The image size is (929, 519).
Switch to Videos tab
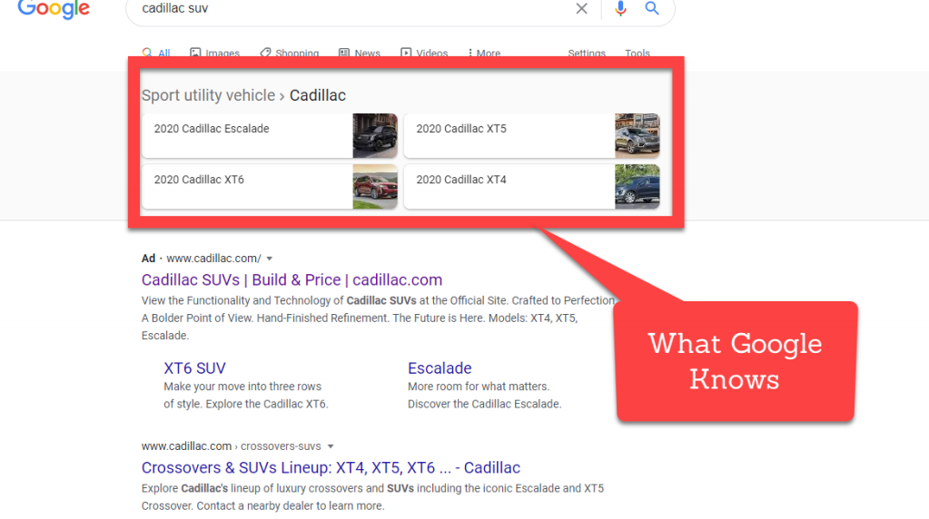[424, 54]
